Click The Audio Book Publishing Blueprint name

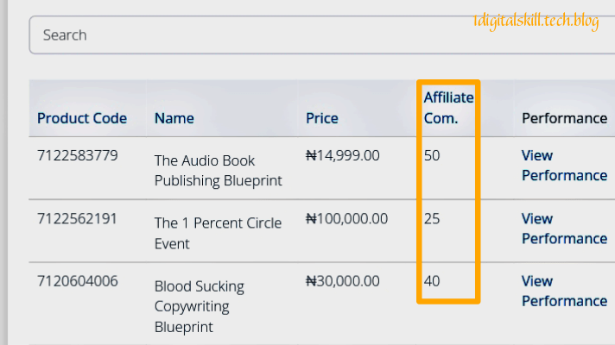pos(218,171)
